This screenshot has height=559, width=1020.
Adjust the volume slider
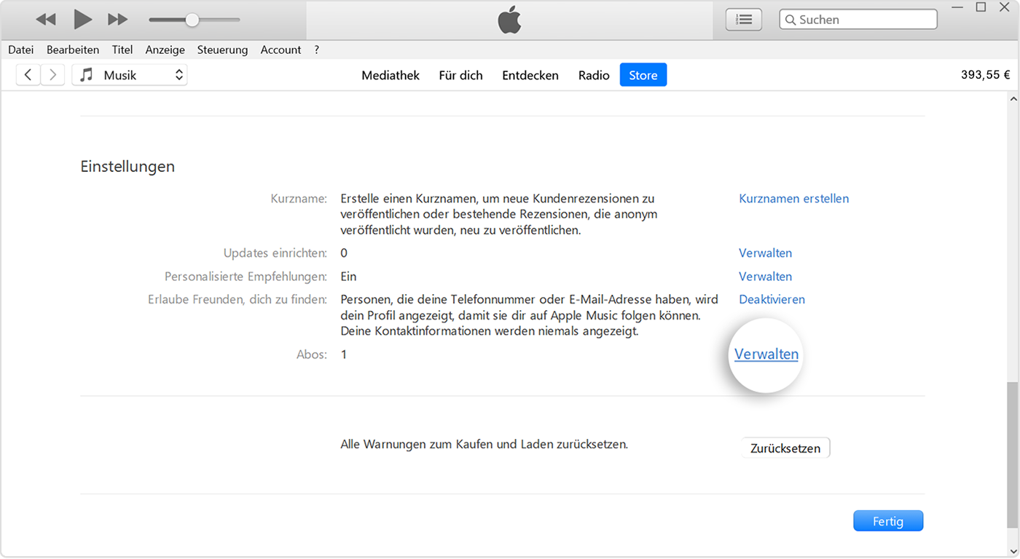(x=192, y=20)
